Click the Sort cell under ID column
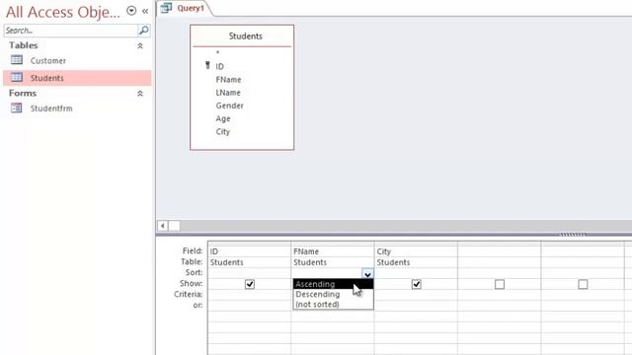 (249, 273)
